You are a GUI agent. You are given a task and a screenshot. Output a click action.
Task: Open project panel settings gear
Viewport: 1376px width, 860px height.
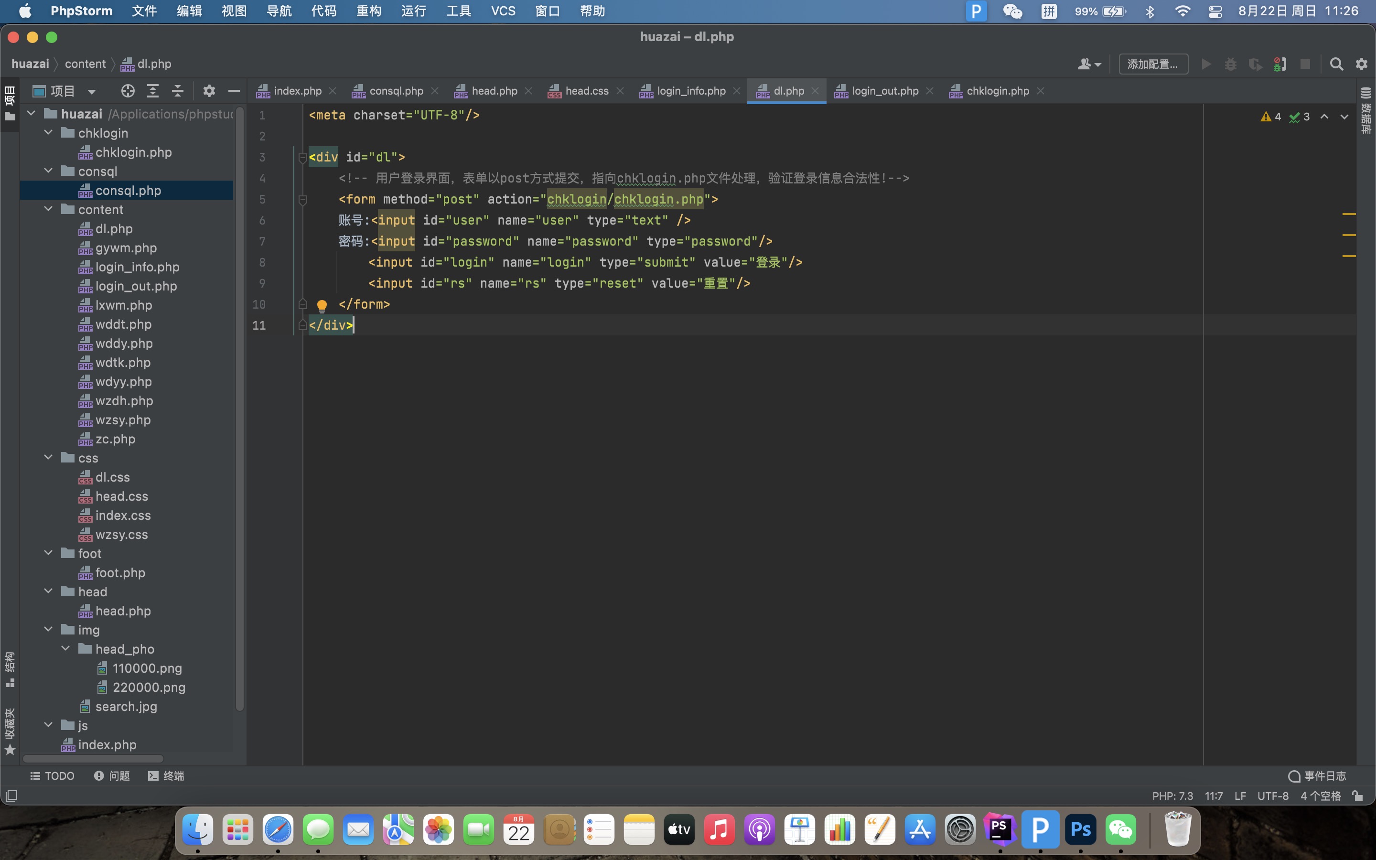[209, 91]
